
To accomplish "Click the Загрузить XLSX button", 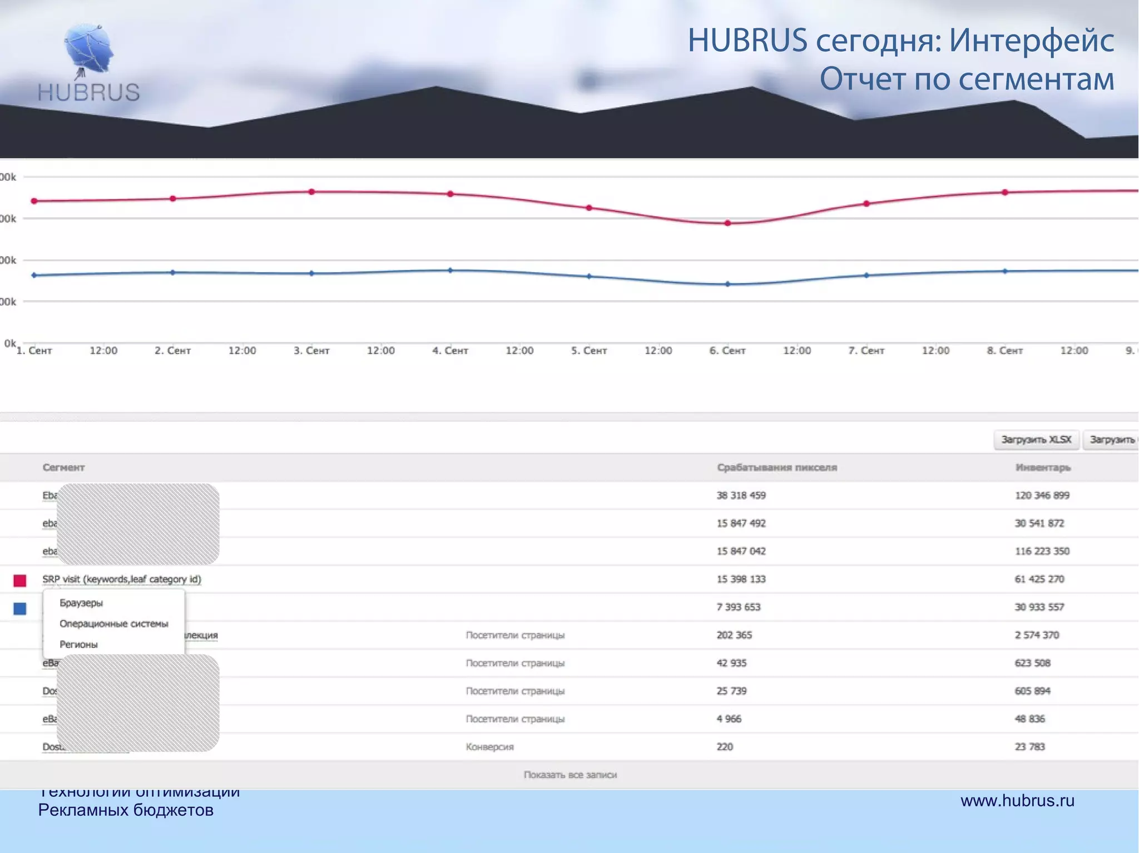I will [1036, 440].
